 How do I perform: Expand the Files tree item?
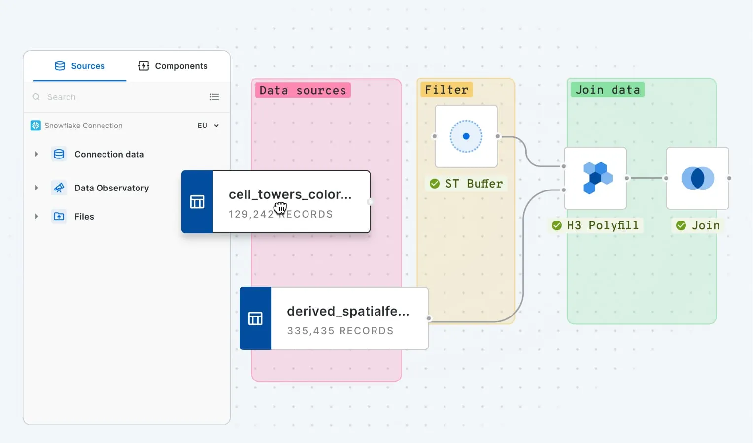point(36,216)
